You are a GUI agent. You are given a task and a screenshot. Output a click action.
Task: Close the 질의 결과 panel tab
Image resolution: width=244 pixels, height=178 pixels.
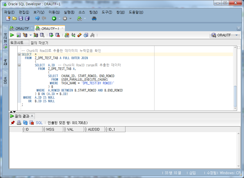(x=32, y=116)
